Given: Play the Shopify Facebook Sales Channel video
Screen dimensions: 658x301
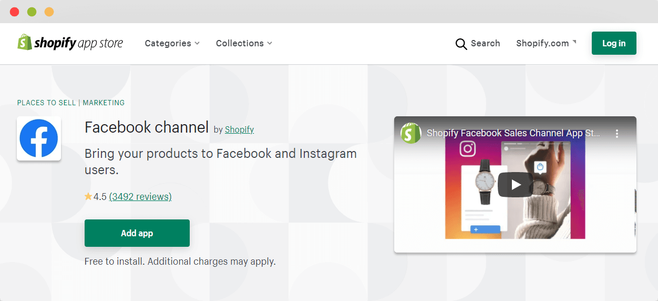Looking at the screenshot, I should [x=516, y=185].
